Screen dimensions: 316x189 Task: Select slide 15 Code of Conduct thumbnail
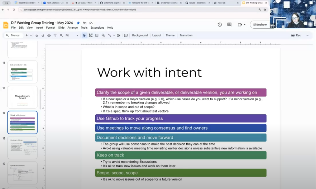pyautogui.click(x=22, y=72)
